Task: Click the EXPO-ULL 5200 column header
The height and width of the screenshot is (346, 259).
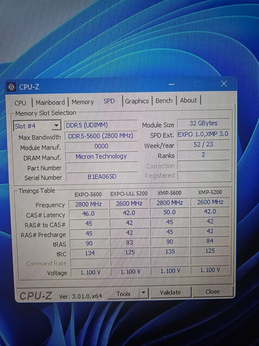Action: (129, 194)
